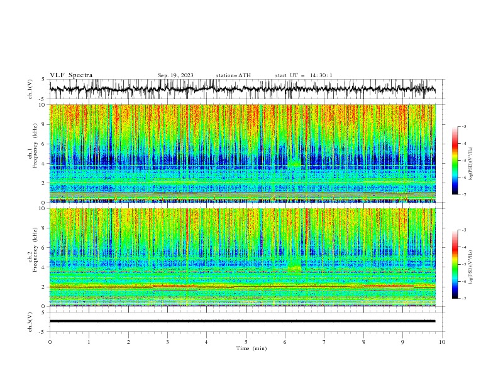This screenshot has width=498, height=384.
Task: Click the date 'Sep. 19, 2023'
Action: (x=175, y=75)
